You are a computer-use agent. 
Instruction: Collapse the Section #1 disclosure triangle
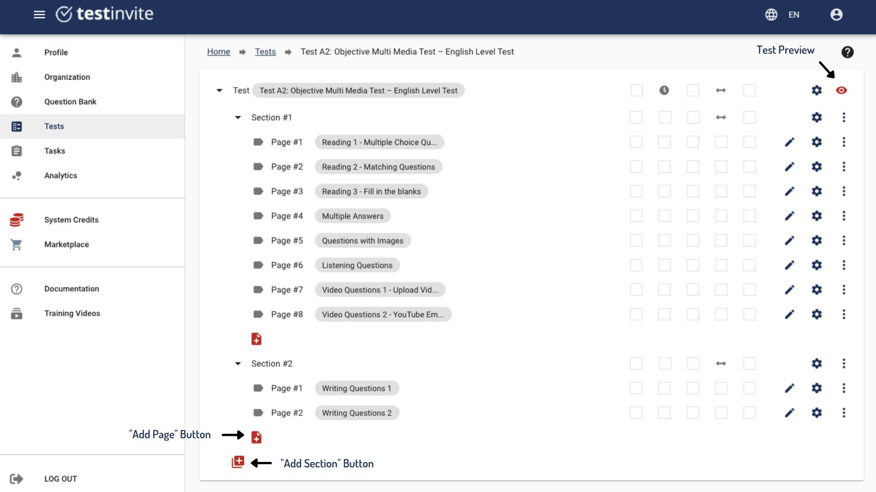[238, 117]
